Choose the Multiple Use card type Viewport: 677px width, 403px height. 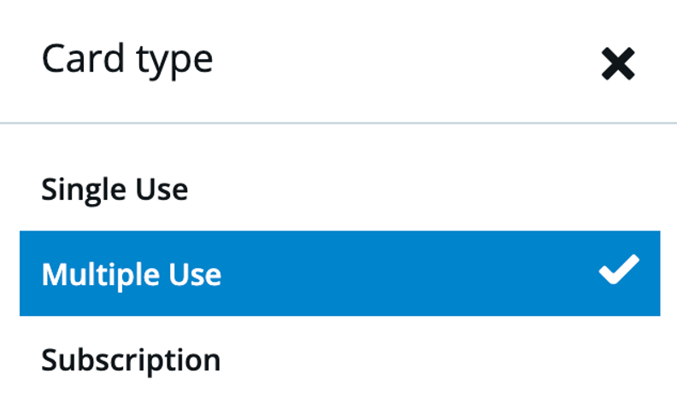[340, 273]
